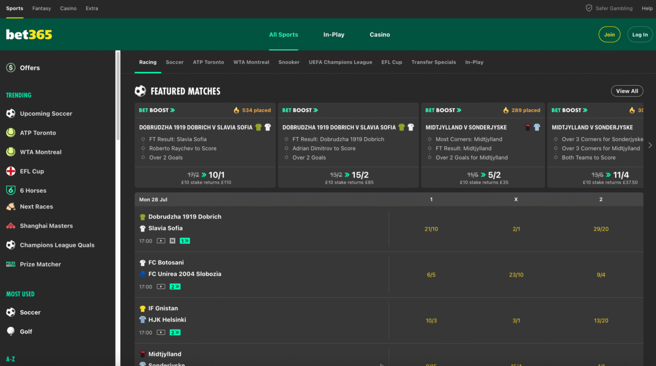Open the Snooker tab
The height and width of the screenshot is (366, 656).
pyautogui.click(x=289, y=62)
